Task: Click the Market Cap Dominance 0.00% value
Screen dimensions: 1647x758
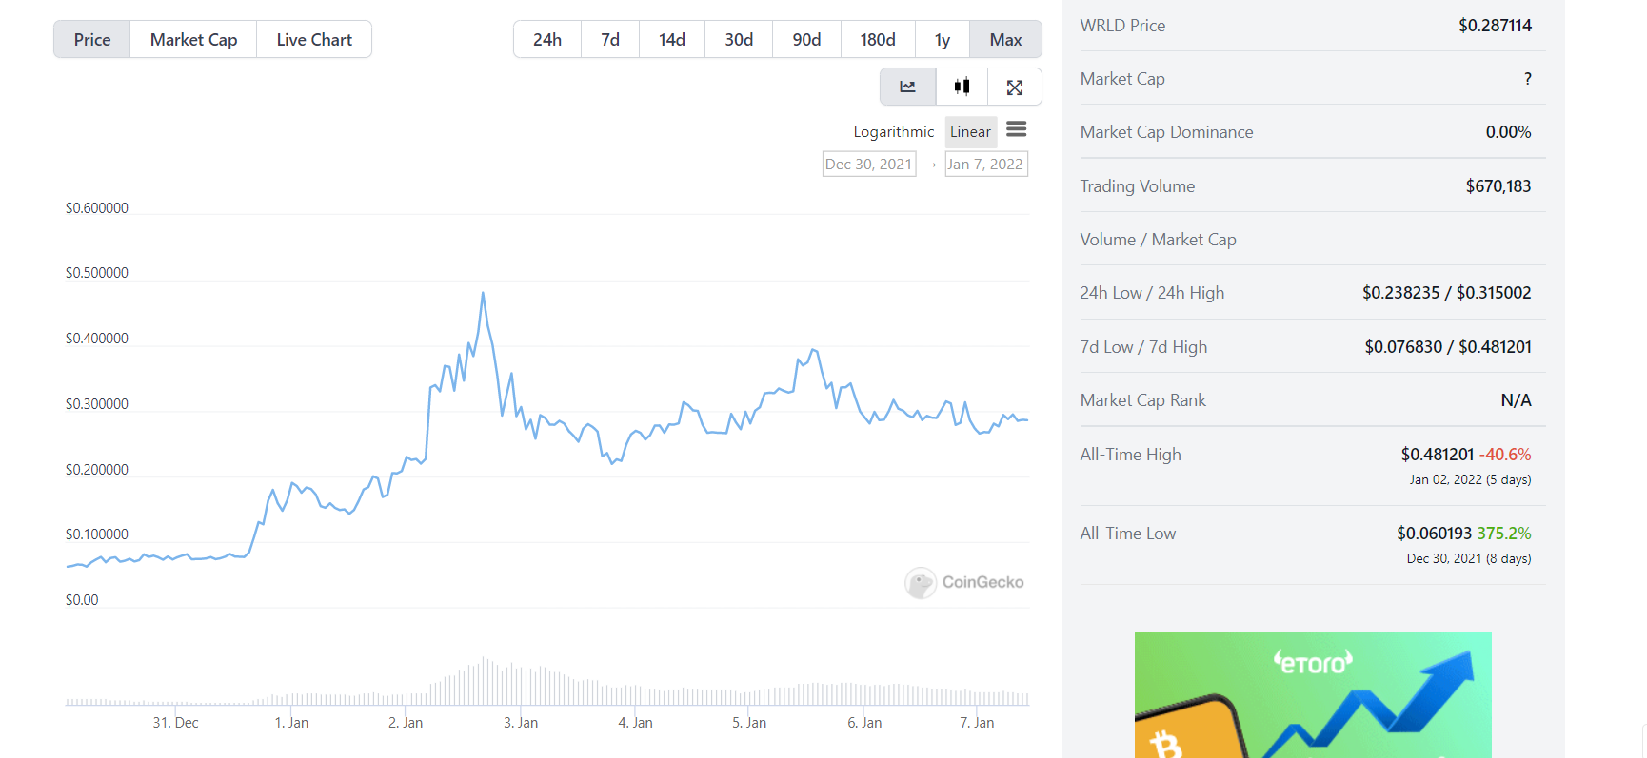Action: coord(1509,132)
